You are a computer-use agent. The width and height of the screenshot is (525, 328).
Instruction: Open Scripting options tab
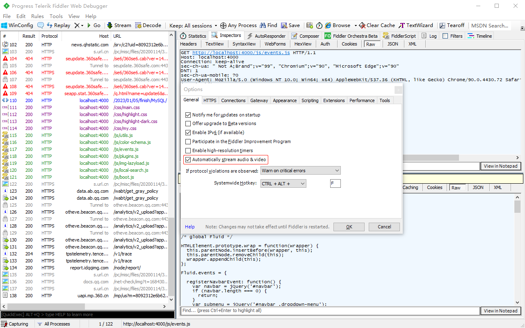(310, 100)
